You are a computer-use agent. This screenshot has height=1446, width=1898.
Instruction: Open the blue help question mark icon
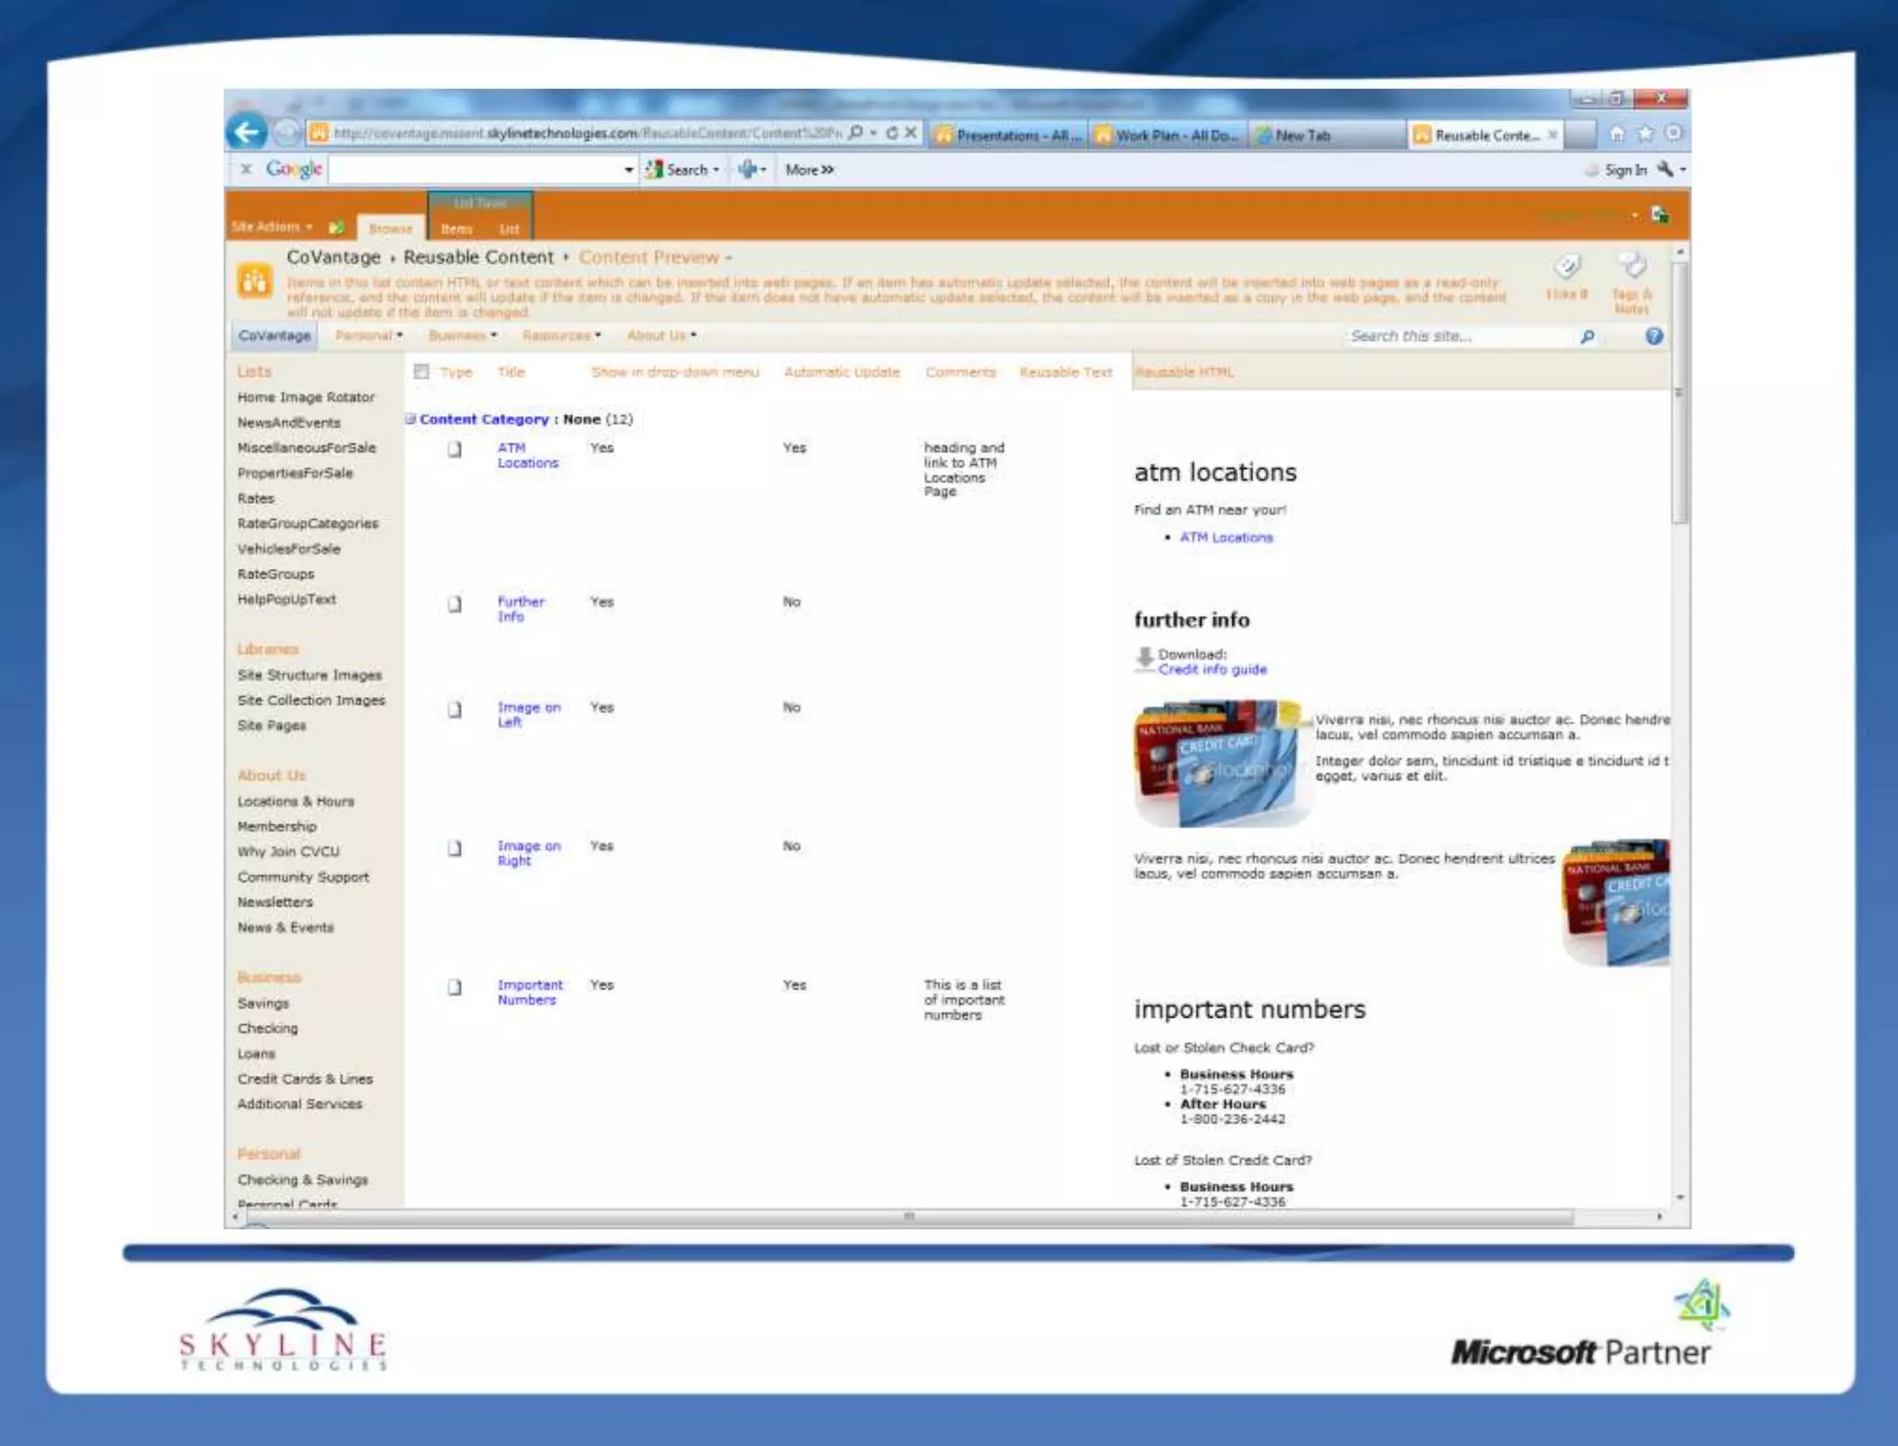pos(1654,336)
